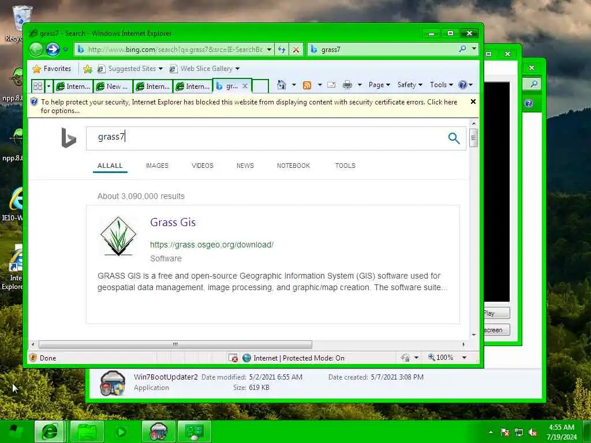Open the media player taskbar icon
The height and width of the screenshot is (443, 591).
[121, 431]
